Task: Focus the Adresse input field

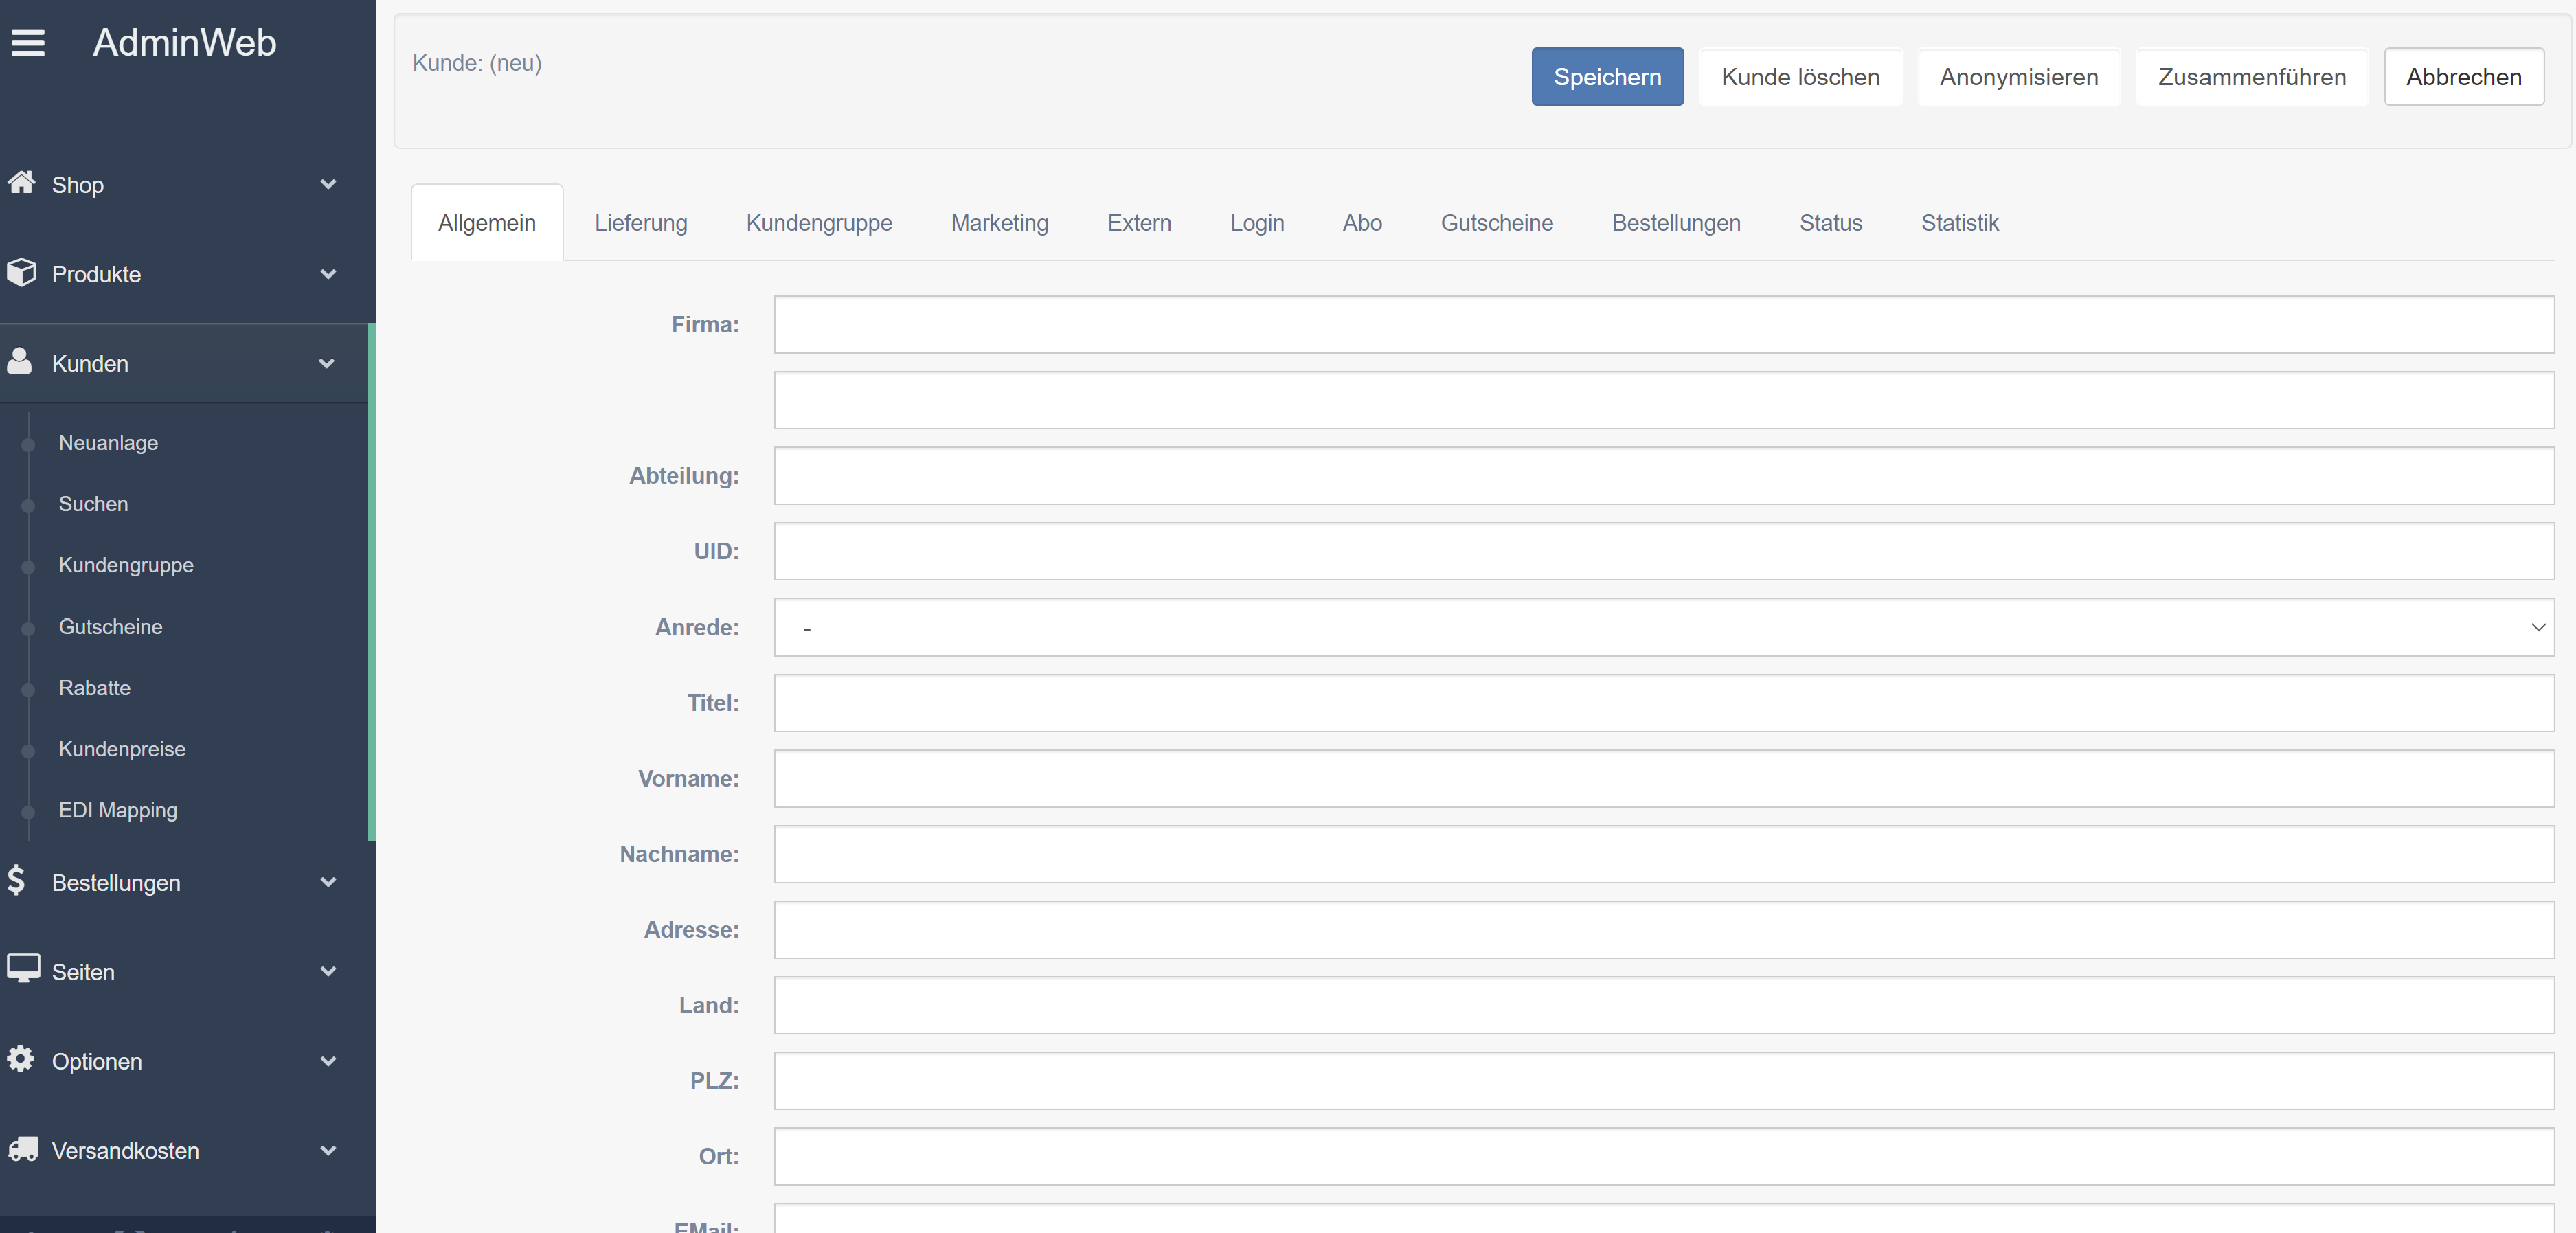Action: (1664, 930)
